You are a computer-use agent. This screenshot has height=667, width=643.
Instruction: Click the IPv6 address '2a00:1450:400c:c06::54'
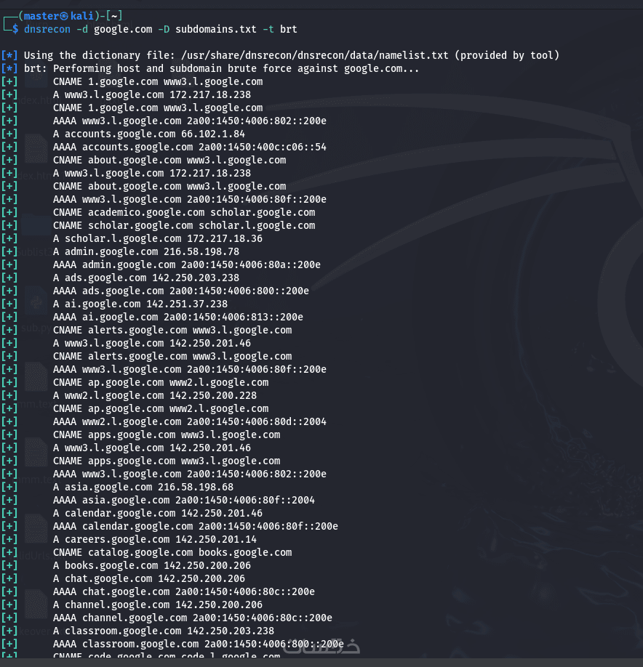point(263,147)
